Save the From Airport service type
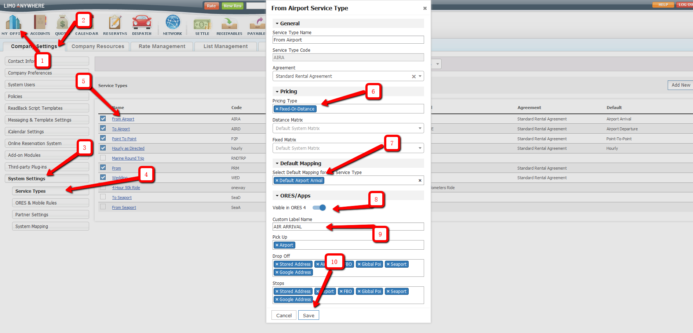Screen dimensions: 693x333 [309, 315]
